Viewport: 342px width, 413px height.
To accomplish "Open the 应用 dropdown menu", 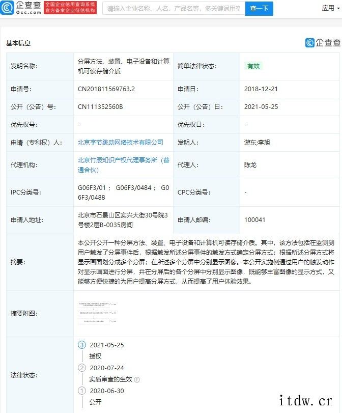I will click(x=331, y=8).
